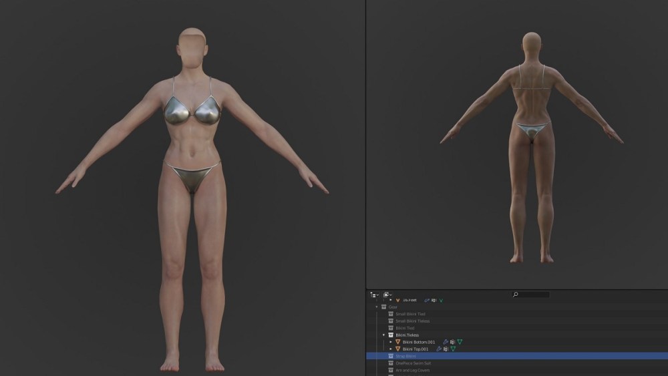The width and height of the screenshot is (668, 376).
Task: Click the vertex groups icon on Bikini Bottom.001
Action: (x=452, y=342)
